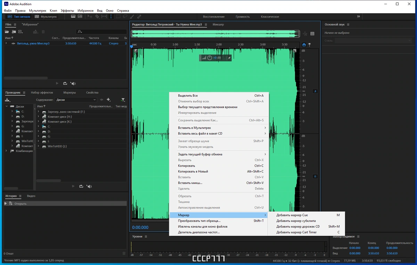Click the Insert into Multitrack icon in Files
The width and height of the screenshot is (417, 265).
35,32
